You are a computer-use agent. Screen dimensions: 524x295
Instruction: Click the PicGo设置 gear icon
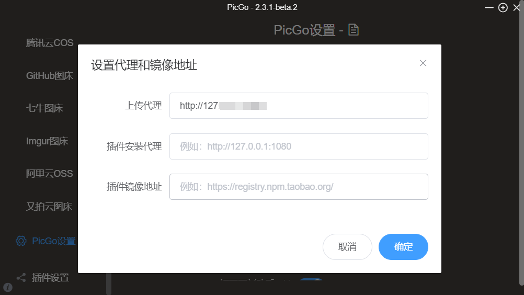(21, 241)
